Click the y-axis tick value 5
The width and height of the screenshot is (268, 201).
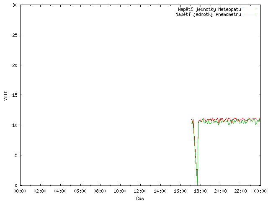(16, 155)
